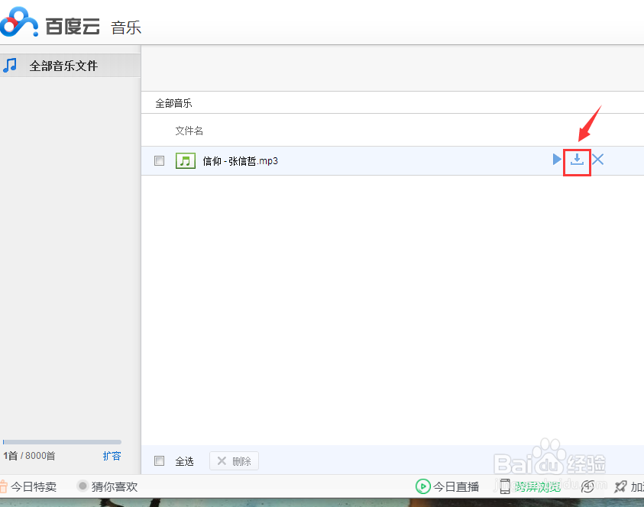Select the checkbox for 信仰-张信哲.mp3
Screen dimensions: 644x507
pyautogui.click(x=159, y=160)
